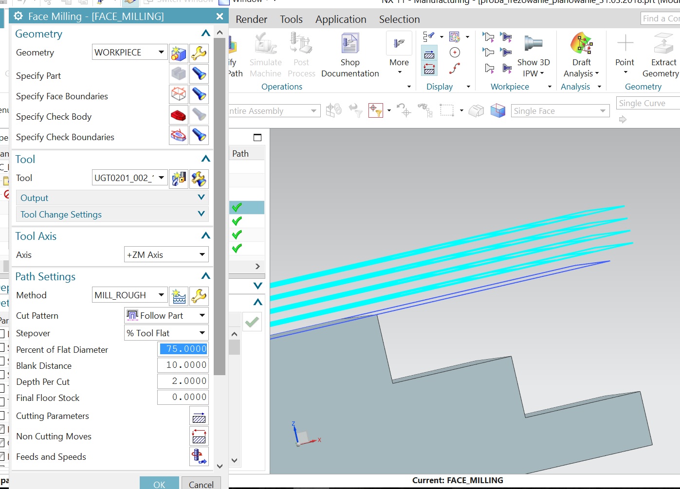
Task: Display Specify Part with flashlight icon
Action: 199,74
